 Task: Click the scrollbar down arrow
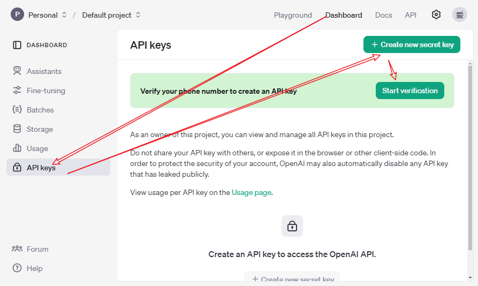pos(470,278)
